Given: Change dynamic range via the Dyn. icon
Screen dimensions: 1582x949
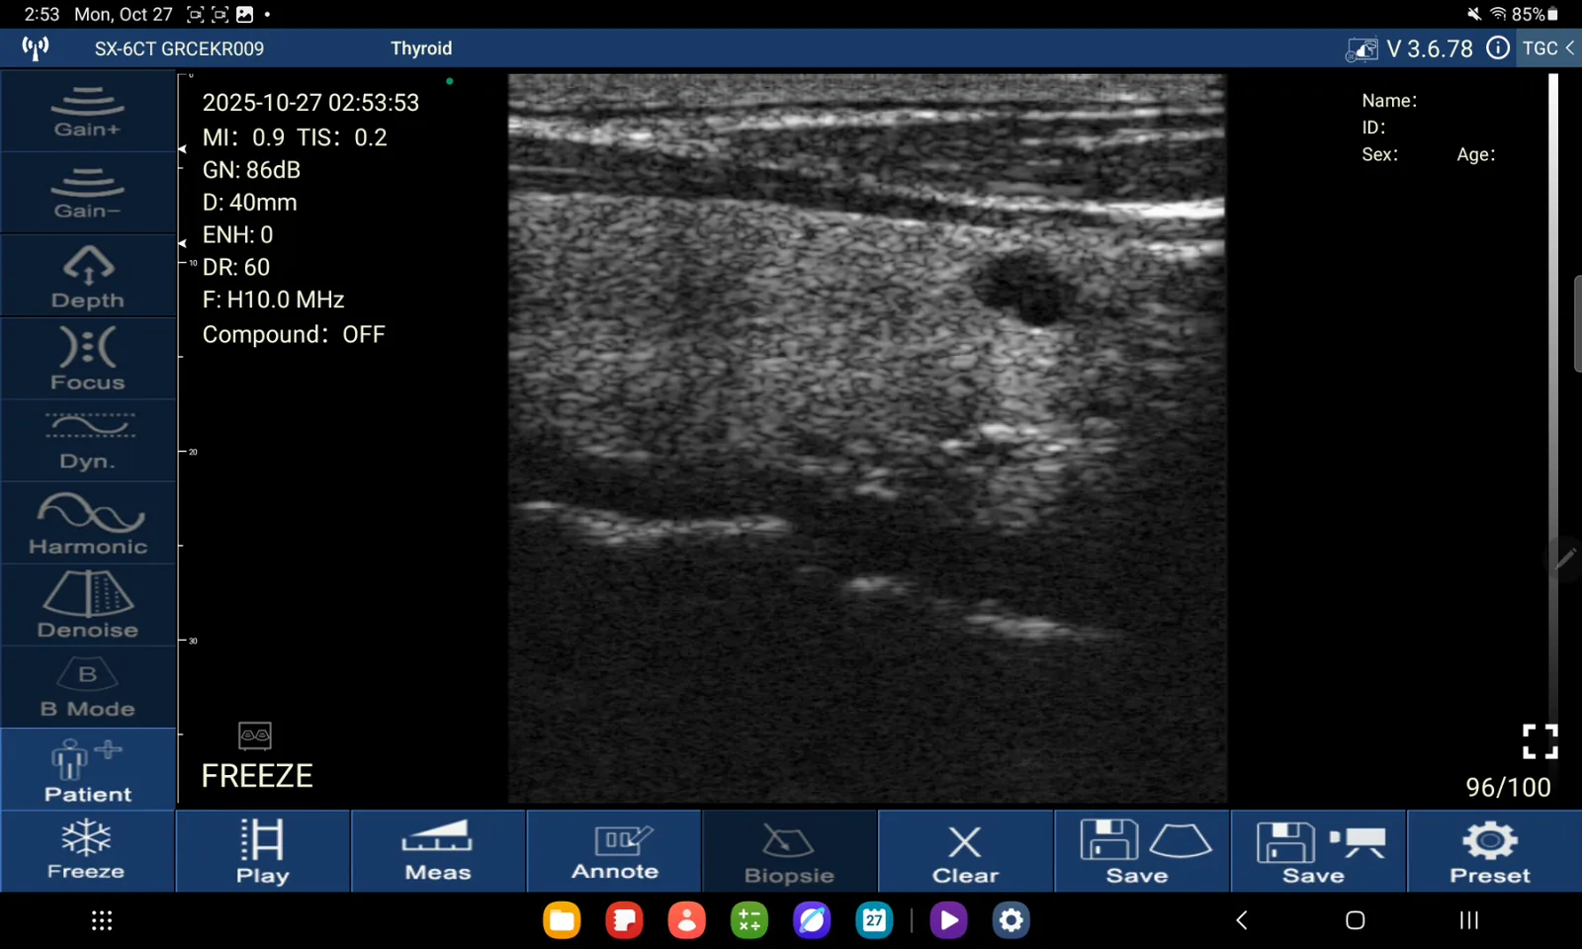Looking at the screenshot, I should 88,441.
